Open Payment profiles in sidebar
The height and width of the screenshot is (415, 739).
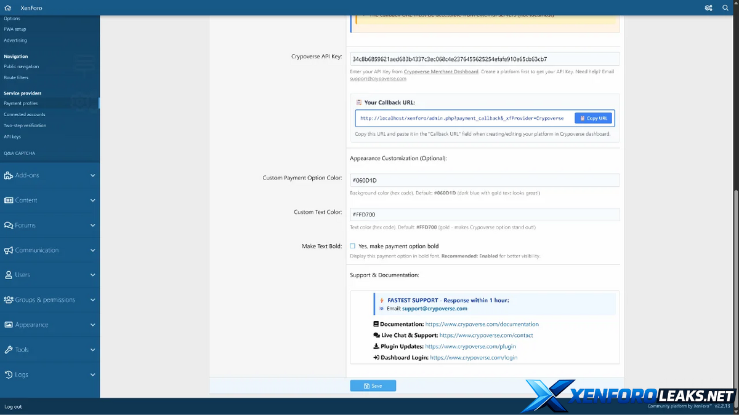click(x=21, y=103)
